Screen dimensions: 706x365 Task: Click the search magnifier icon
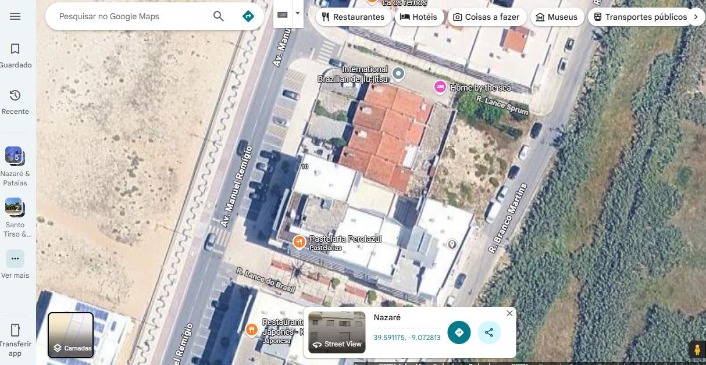(219, 16)
